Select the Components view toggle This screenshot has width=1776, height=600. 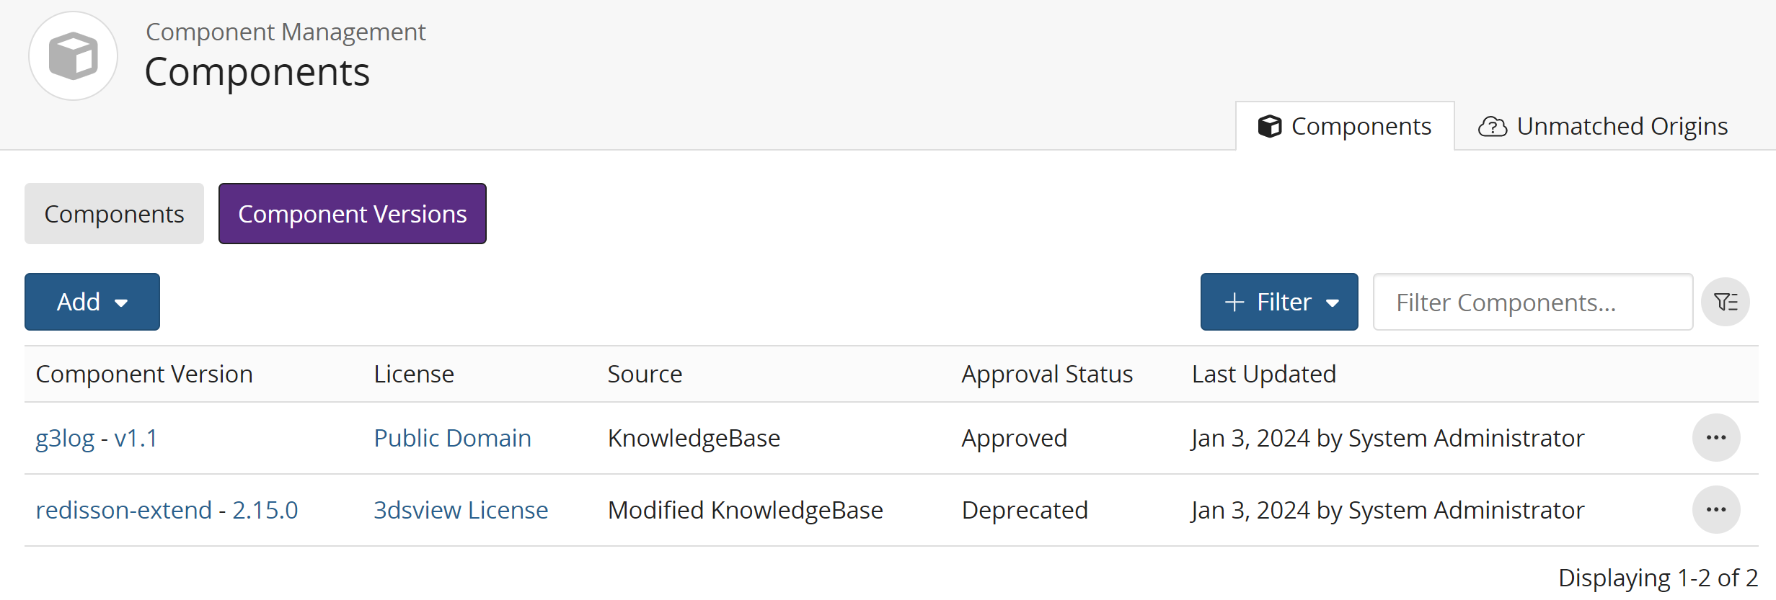(113, 213)
